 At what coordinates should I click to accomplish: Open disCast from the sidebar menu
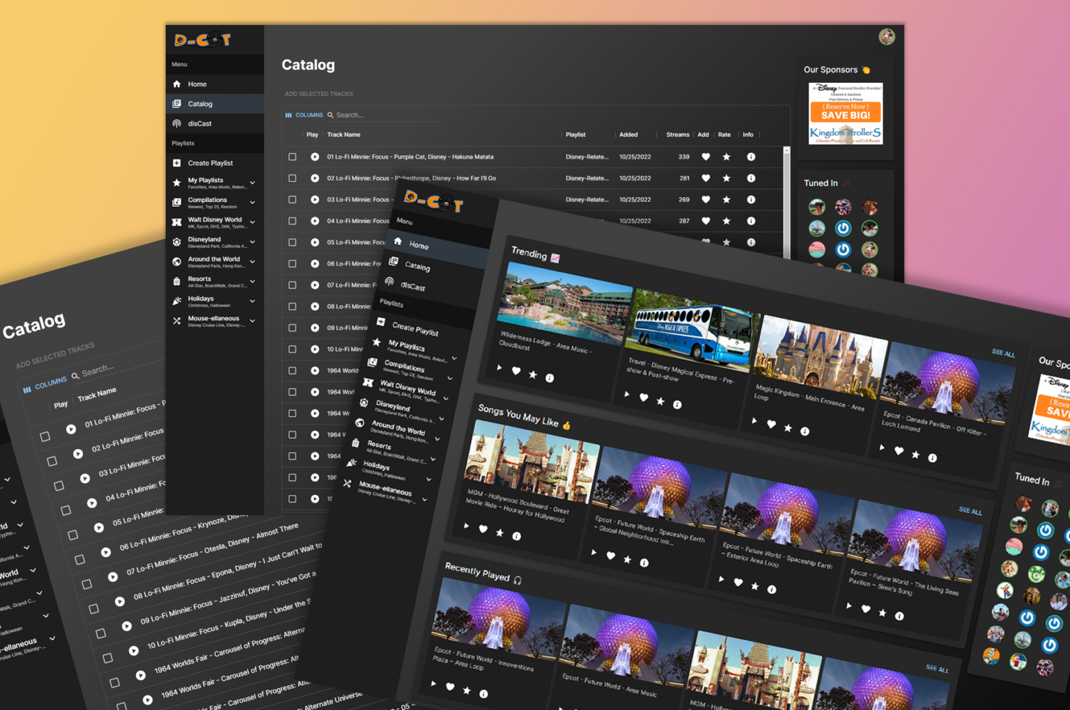click(199, 124)
